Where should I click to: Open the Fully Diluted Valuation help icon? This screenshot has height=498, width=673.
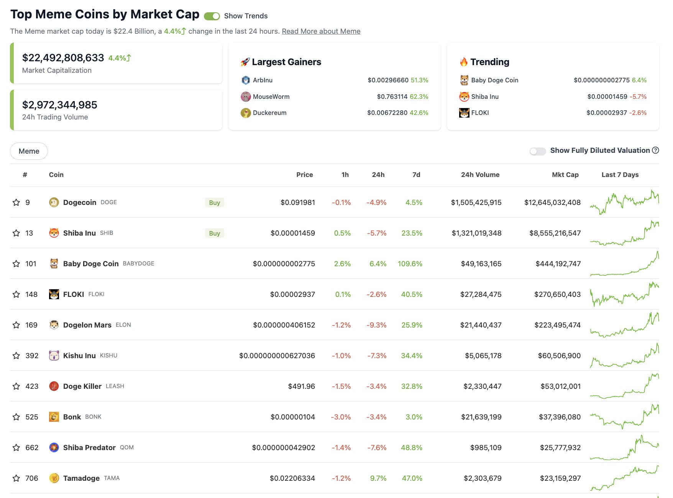(x=655, y=150)
